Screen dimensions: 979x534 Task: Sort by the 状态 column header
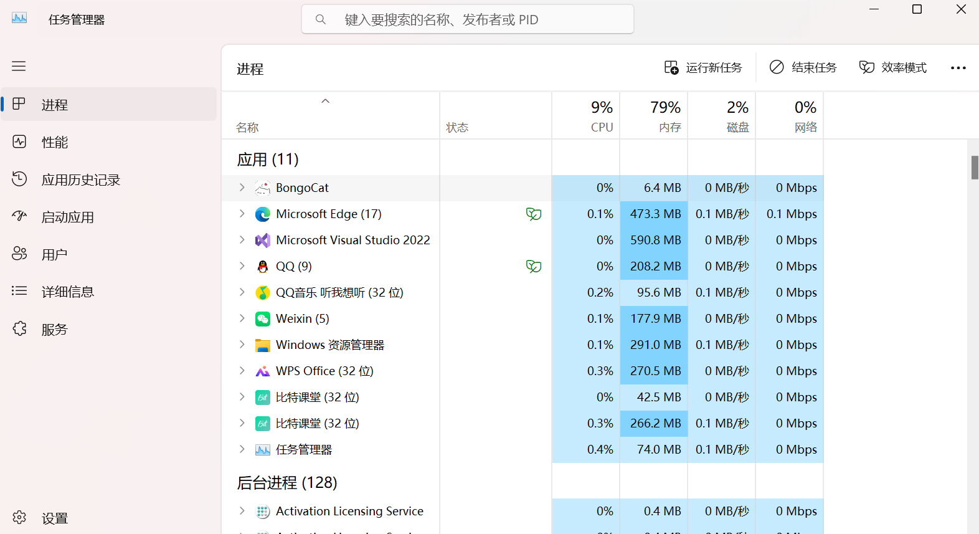click(x=496, y=116)
